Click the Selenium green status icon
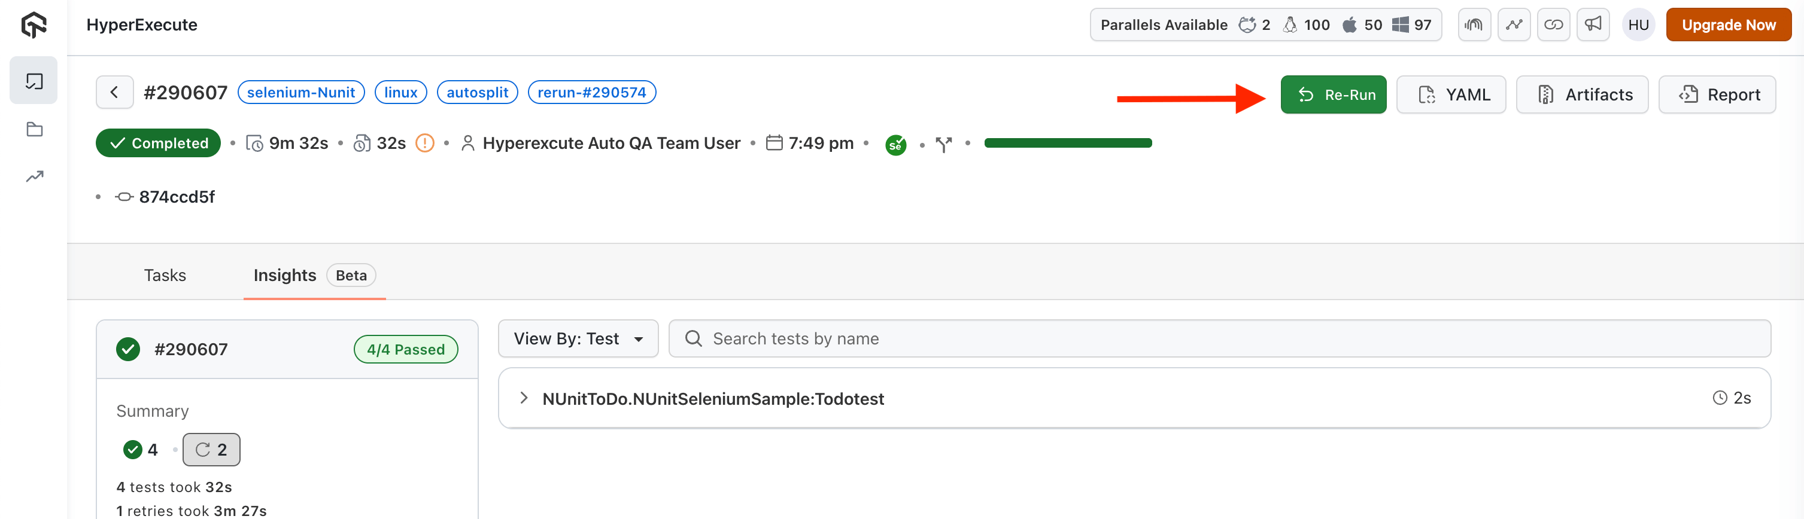This screenshot has width=1804, height=519. click(895, 145)
